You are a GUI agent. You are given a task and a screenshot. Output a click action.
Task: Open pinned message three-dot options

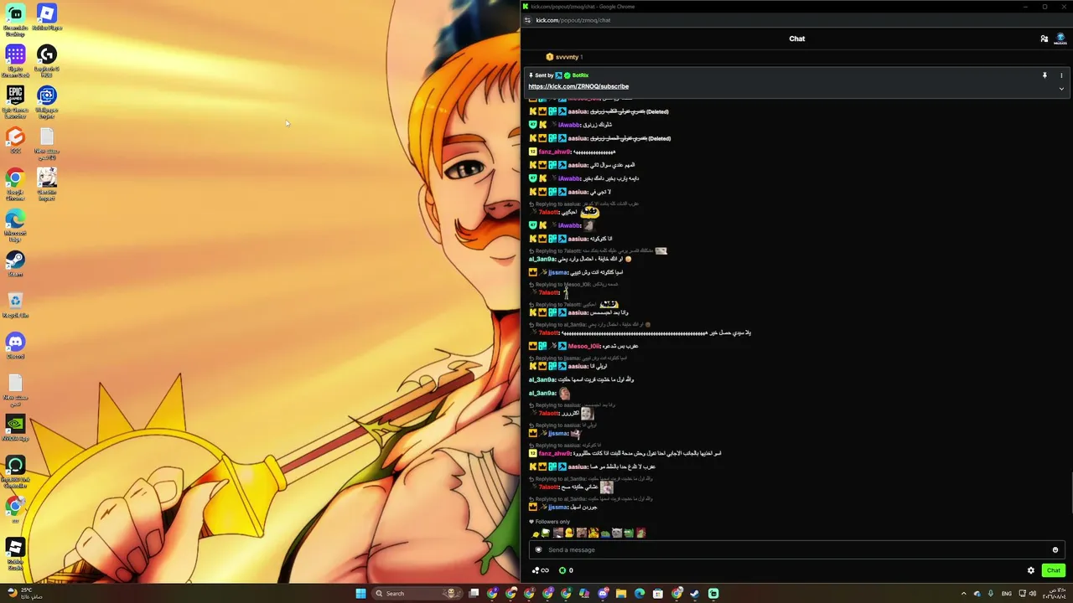point(1061,75)
